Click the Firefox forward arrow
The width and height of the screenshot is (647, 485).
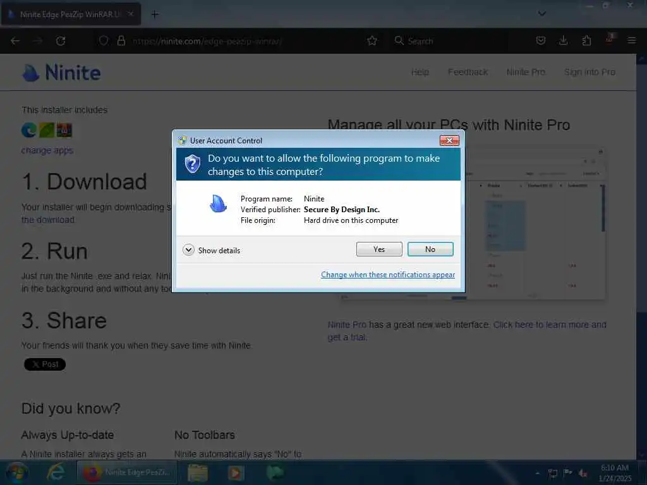(38, 41)
